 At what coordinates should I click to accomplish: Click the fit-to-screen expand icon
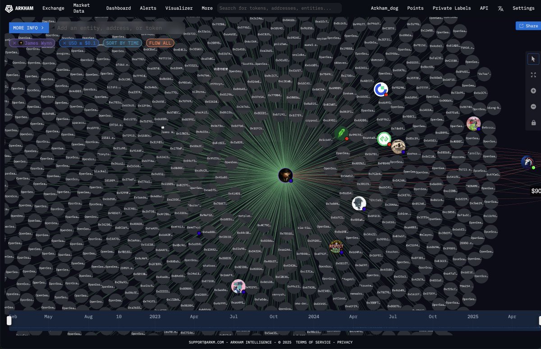(533, 75)
